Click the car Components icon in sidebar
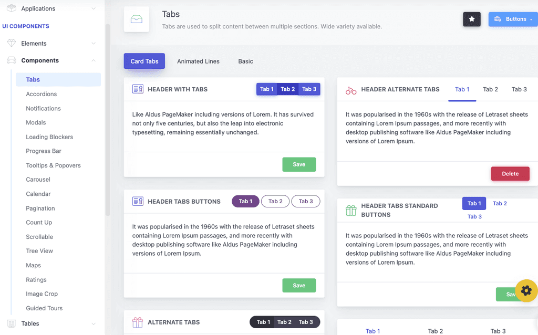Screen dimensions: 538x335 tap(12, 60)
